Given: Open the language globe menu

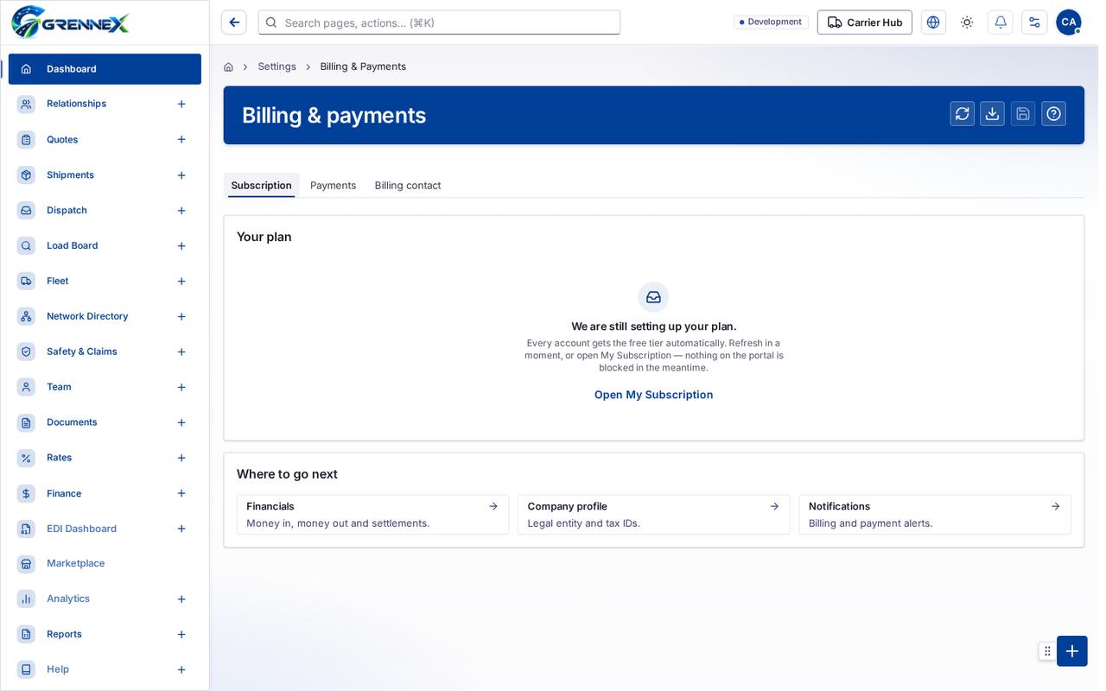Looking at the screenshot, I should point(933,22).
